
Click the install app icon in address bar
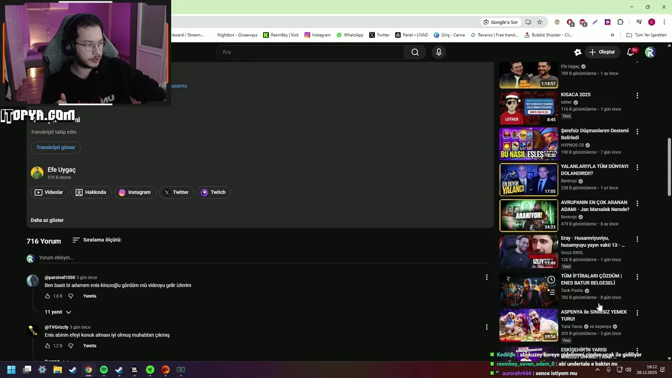coord(528,22)
